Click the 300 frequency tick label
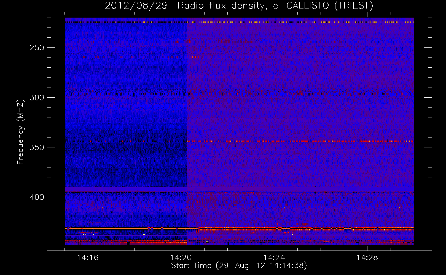This screenshot has width=446, height=275. [x=37, y=98]
